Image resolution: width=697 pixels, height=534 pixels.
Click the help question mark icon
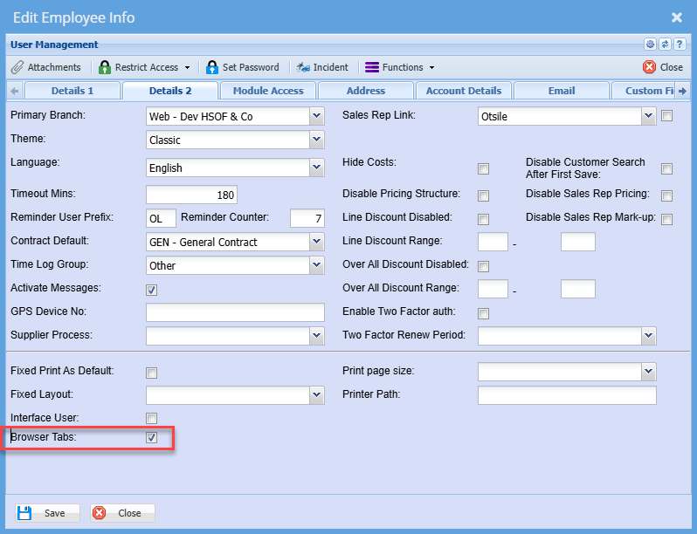[x=678, y=44]
